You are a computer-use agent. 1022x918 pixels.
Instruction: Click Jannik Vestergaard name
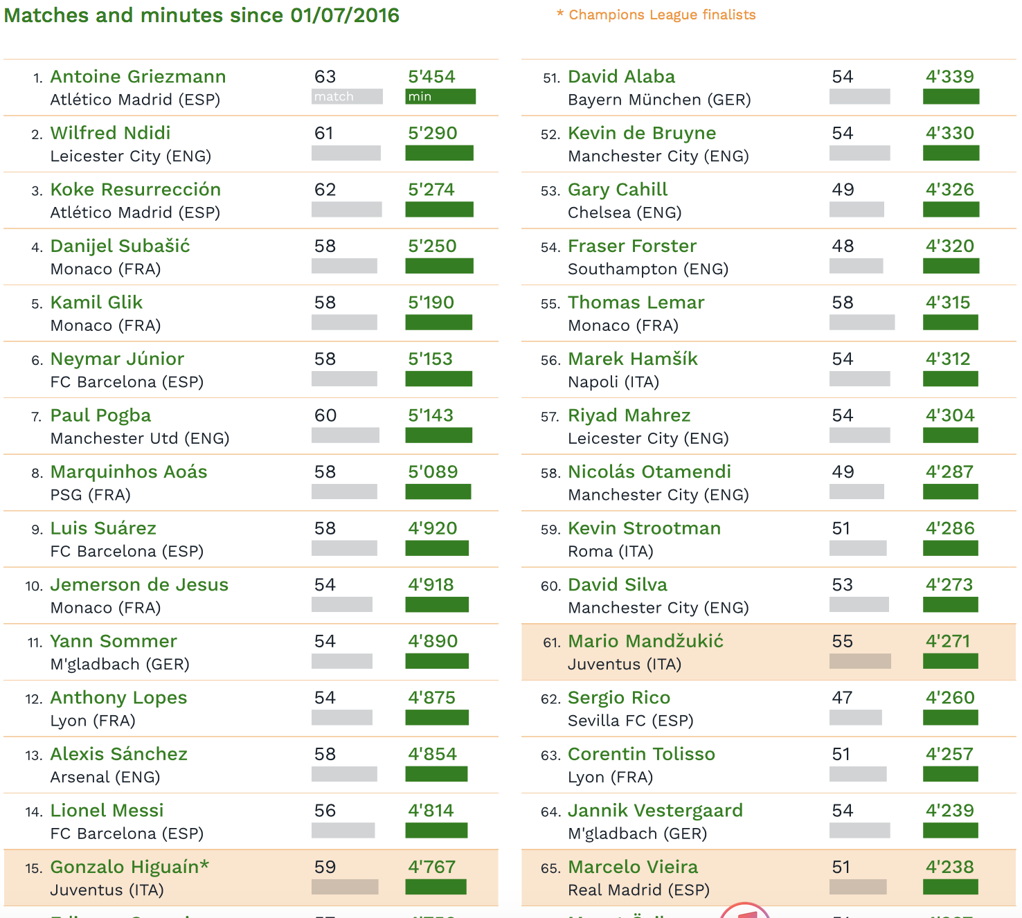point(655,811)
